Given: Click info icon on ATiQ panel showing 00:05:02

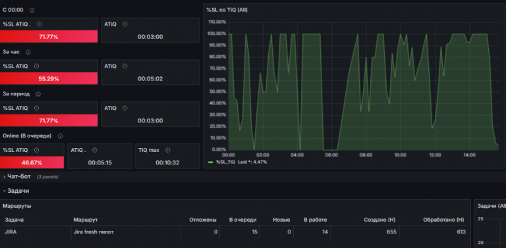Looking at the screenshot, I should tap(125, 66).
